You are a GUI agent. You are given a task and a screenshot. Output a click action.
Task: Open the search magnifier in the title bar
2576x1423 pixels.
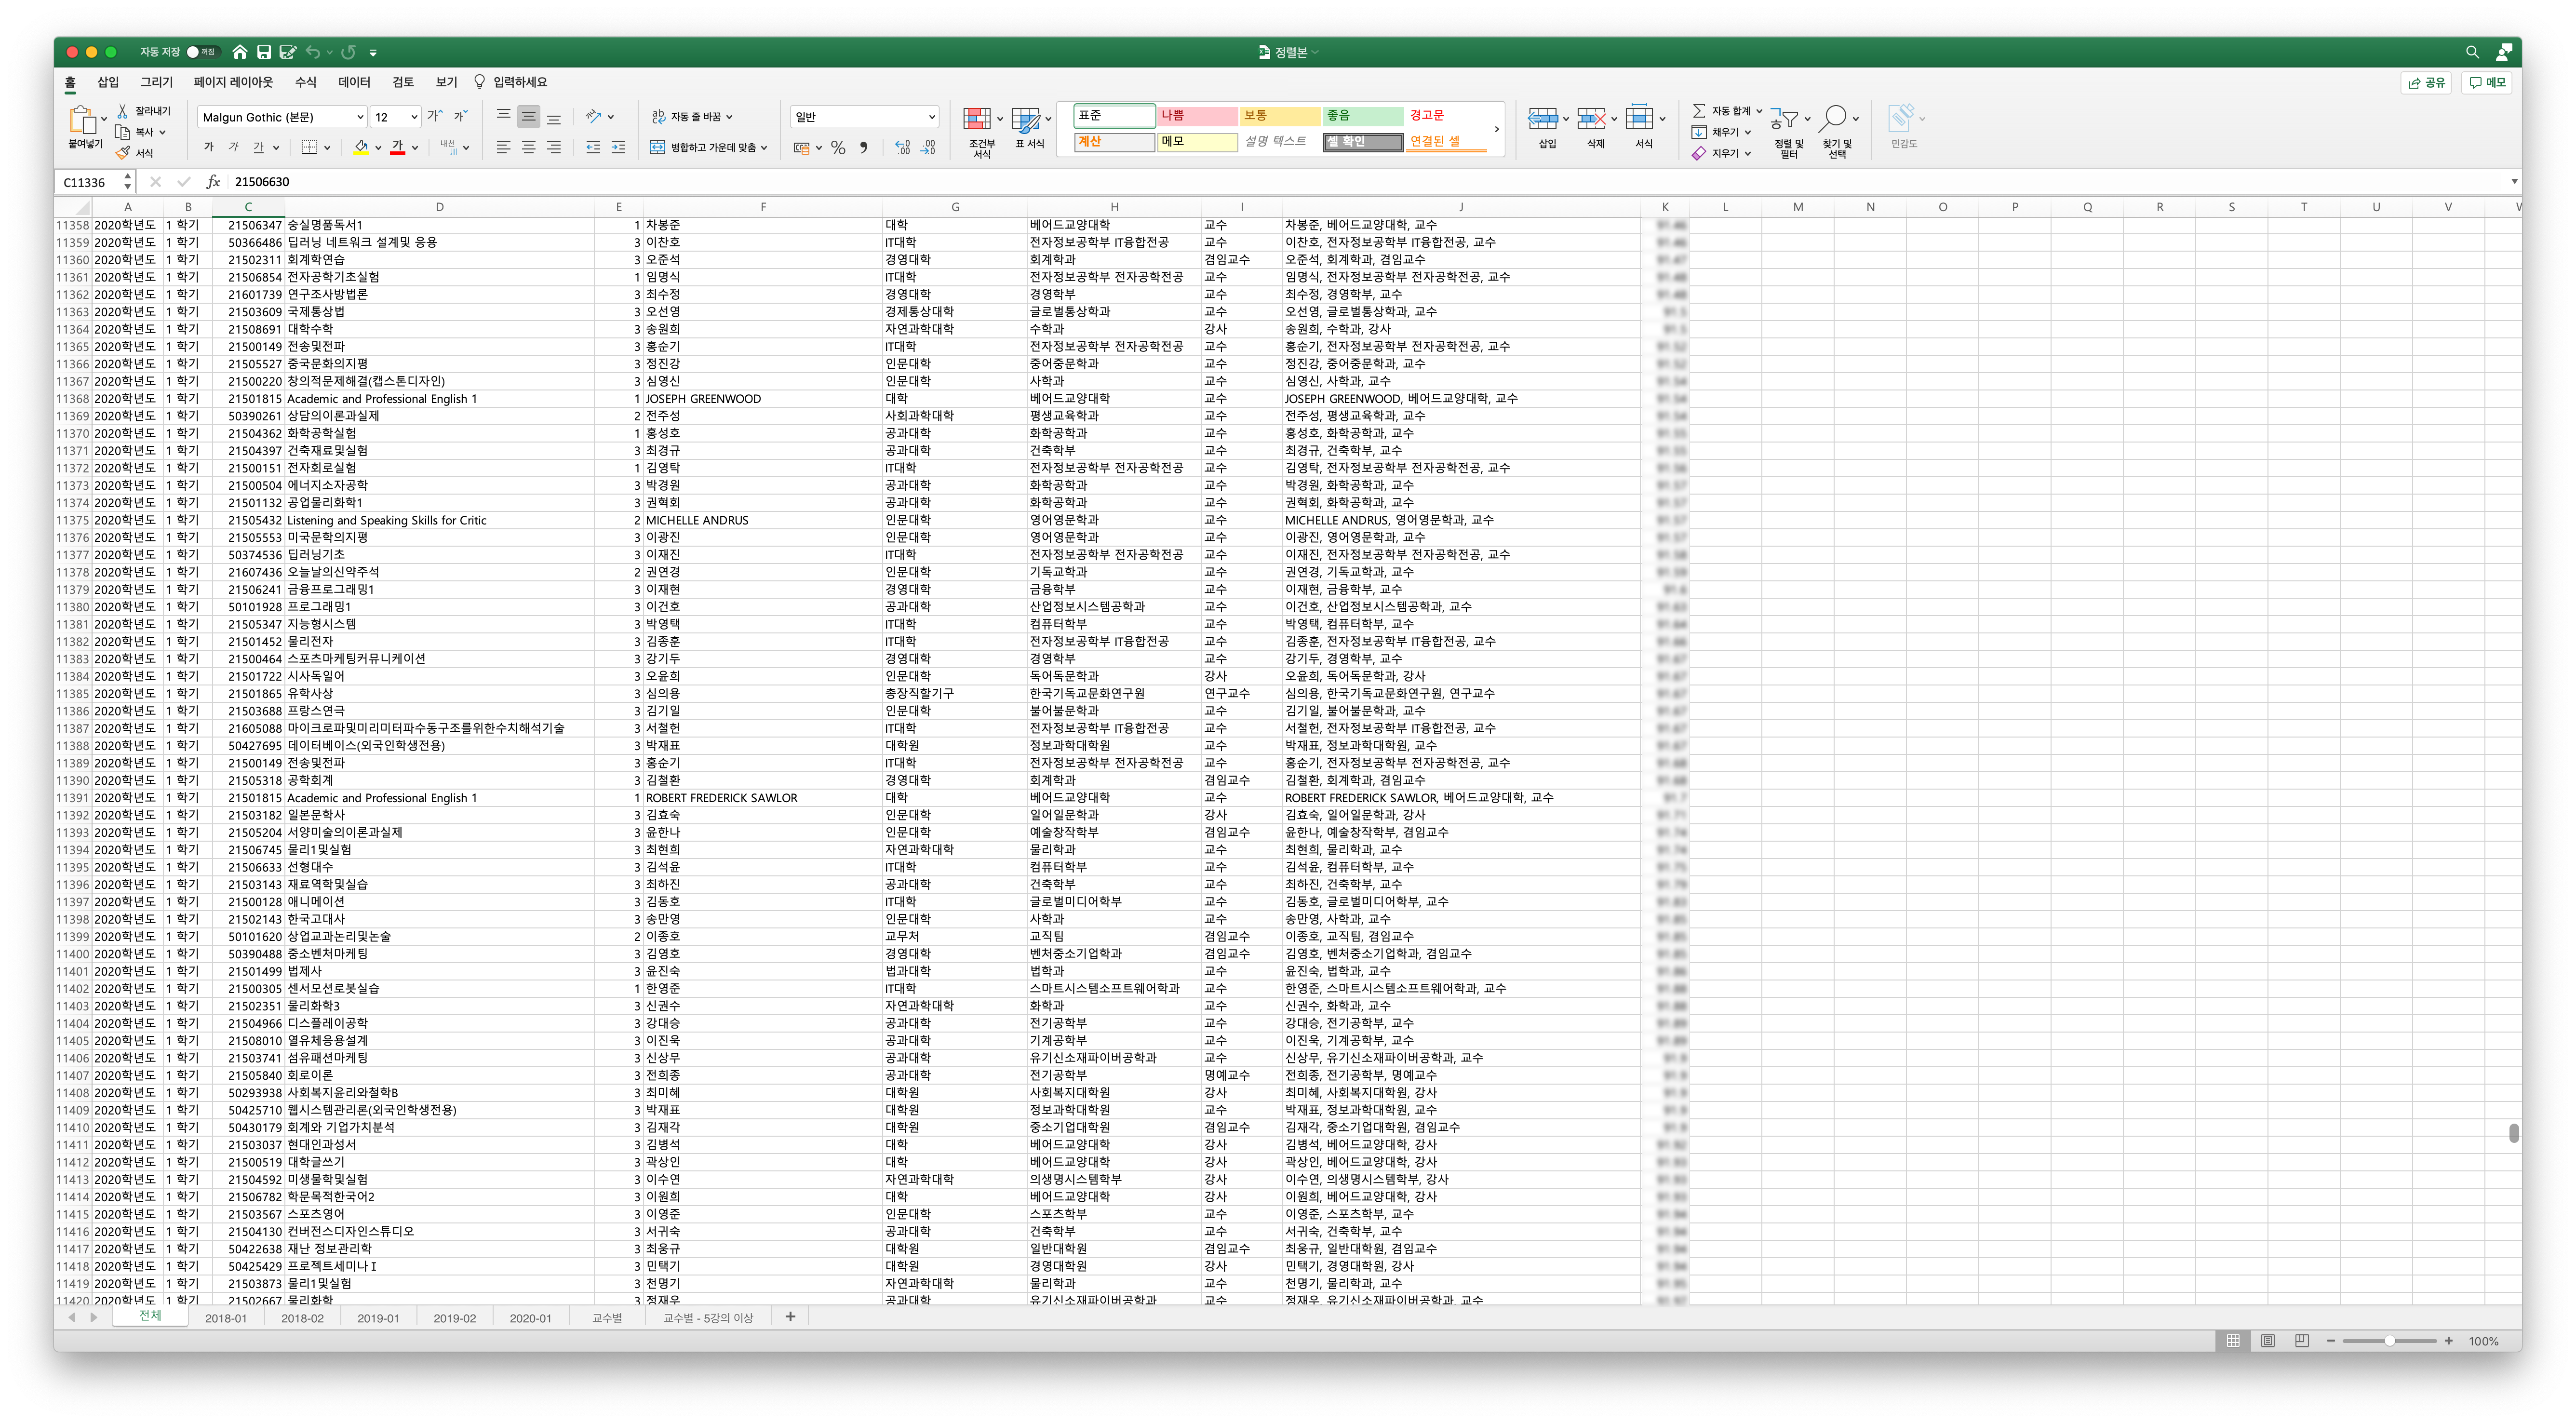(2472, 52)
